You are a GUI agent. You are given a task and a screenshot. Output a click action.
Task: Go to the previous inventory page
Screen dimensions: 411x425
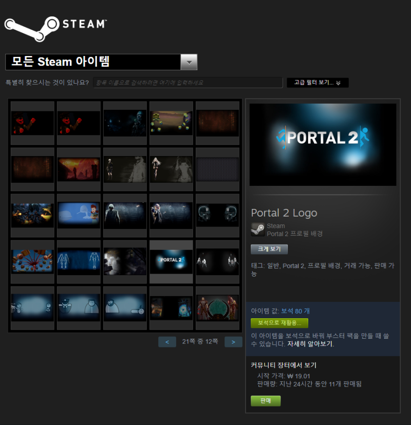[167, 342]
